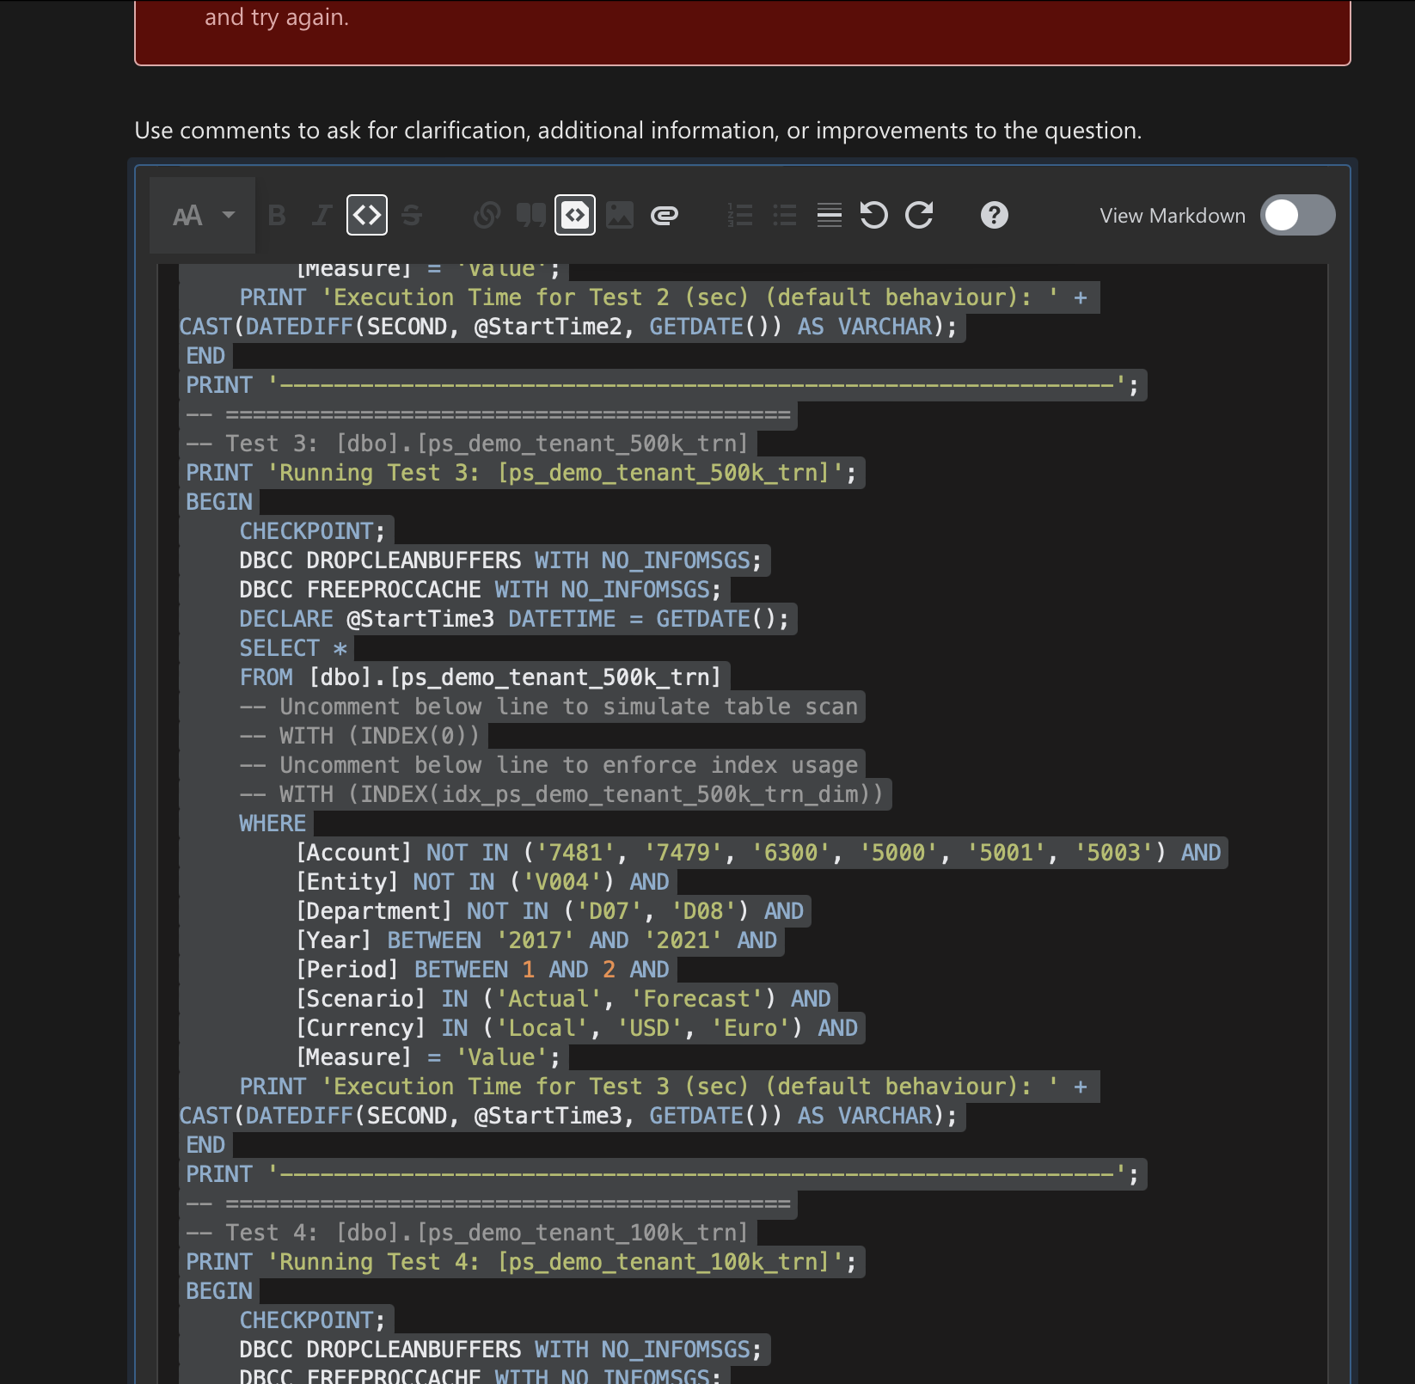
Task: Redo the last edit
Action: 919,215
